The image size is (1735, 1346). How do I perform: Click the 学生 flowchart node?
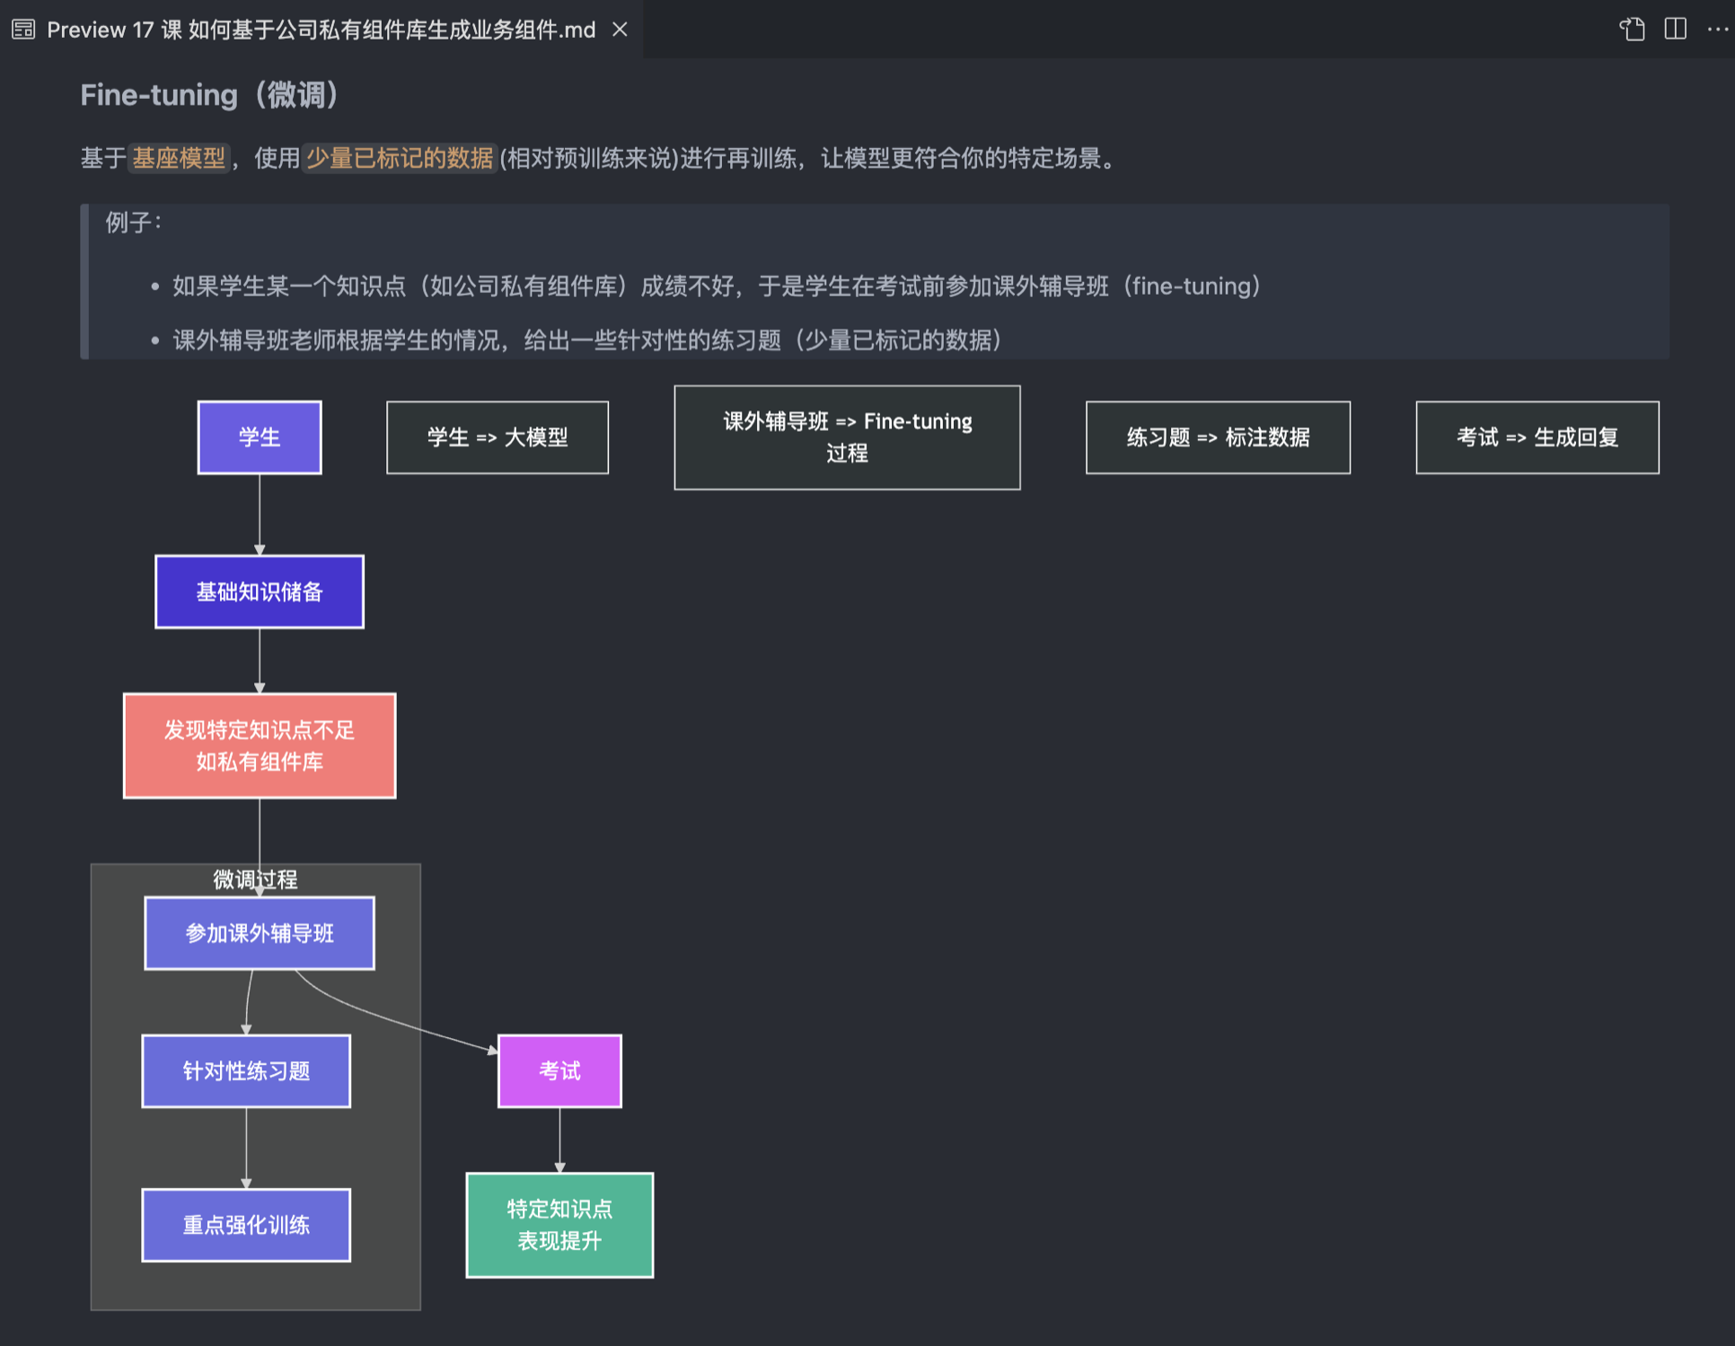260,437
